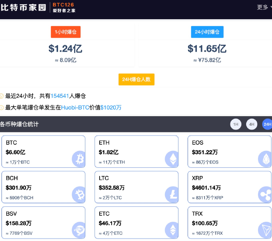Screen dimensions: 272x241
Task: Open the 1小时爆仓 tab
Action: click(x=66, y=32)
